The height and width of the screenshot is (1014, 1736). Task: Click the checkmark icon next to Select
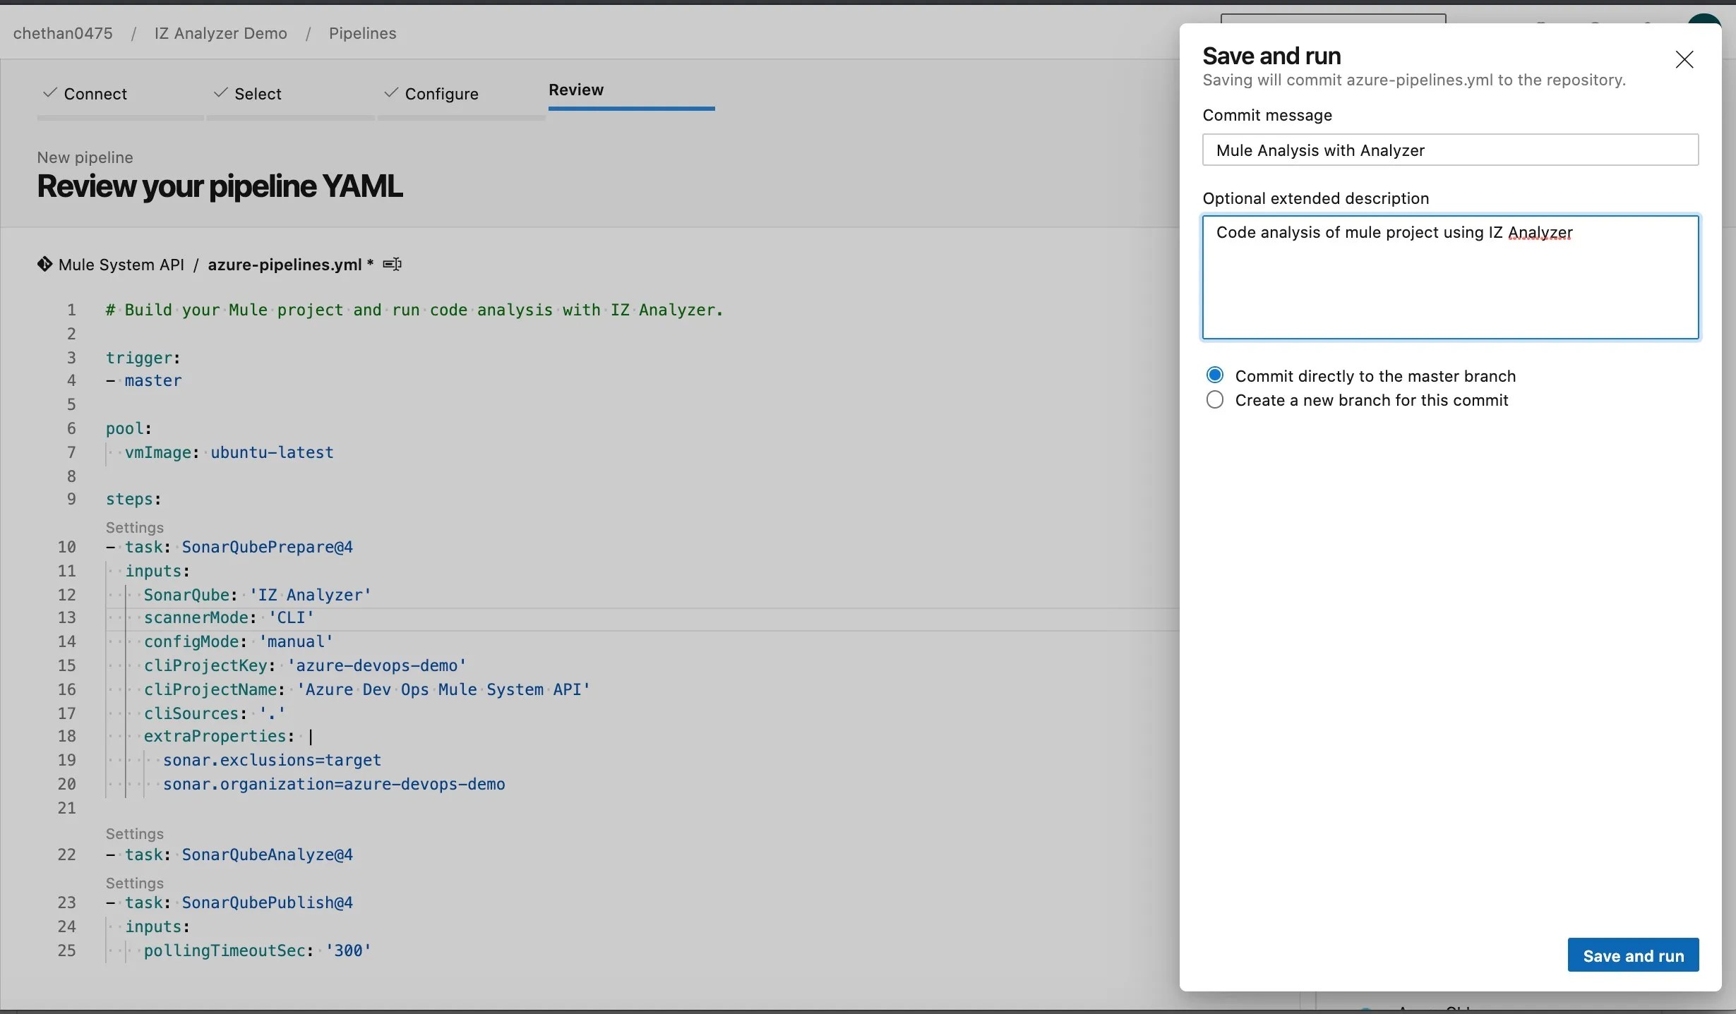(x=220, y=93)
